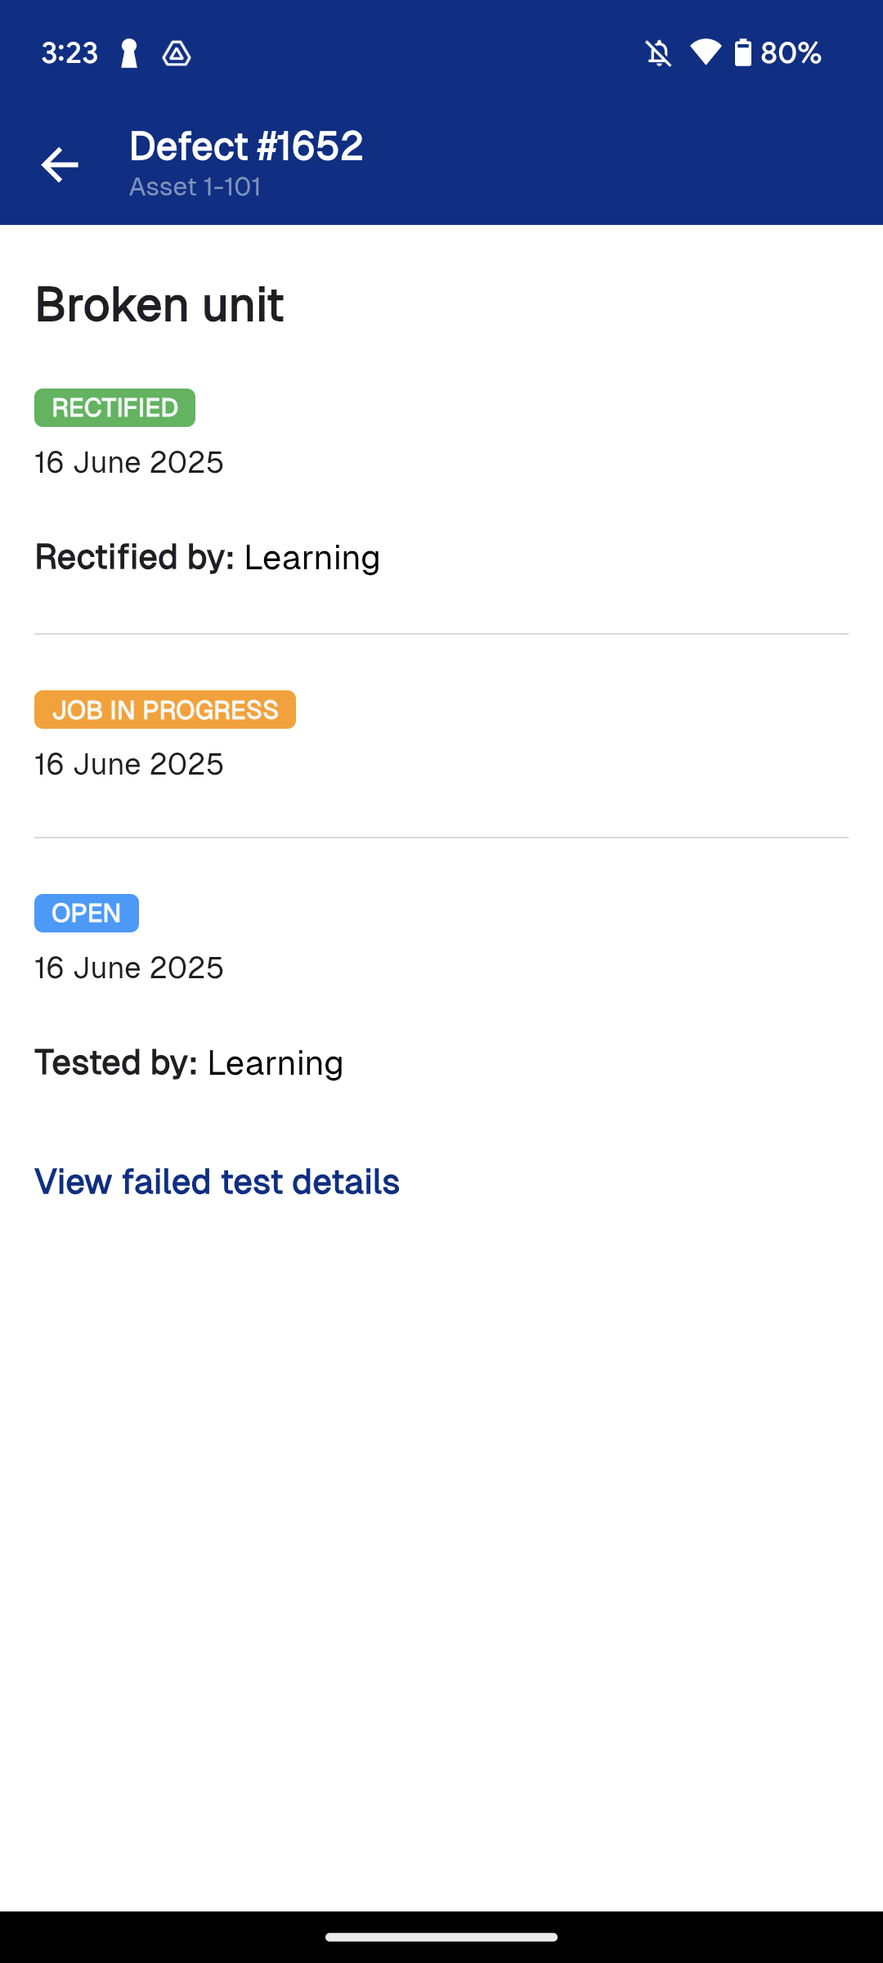Screen dimensions: 883x1963
Task: Tap the clock showing 3:23
Action: (69, 52)
